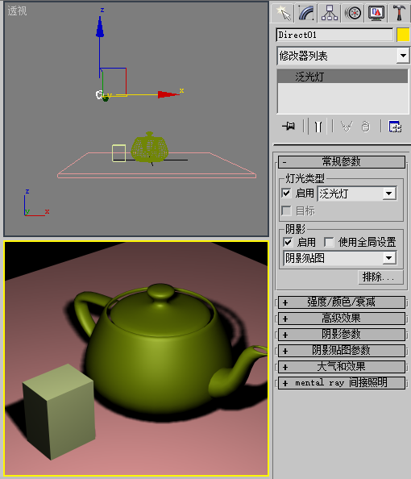411x479 pixels.
Task: Click the Pin Stack icon
Action: (x=289, y=126)
